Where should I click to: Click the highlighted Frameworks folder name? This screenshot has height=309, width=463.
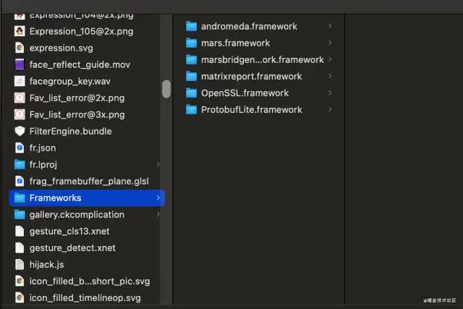coord(55,198)
